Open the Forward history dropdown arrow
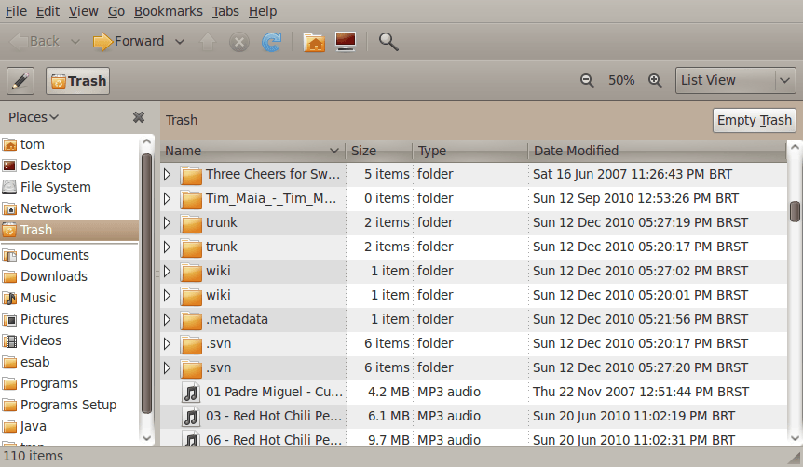This screenshot has height=467, width=803. pos(180,42)
